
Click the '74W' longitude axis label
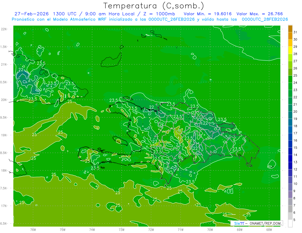point(92,229)
